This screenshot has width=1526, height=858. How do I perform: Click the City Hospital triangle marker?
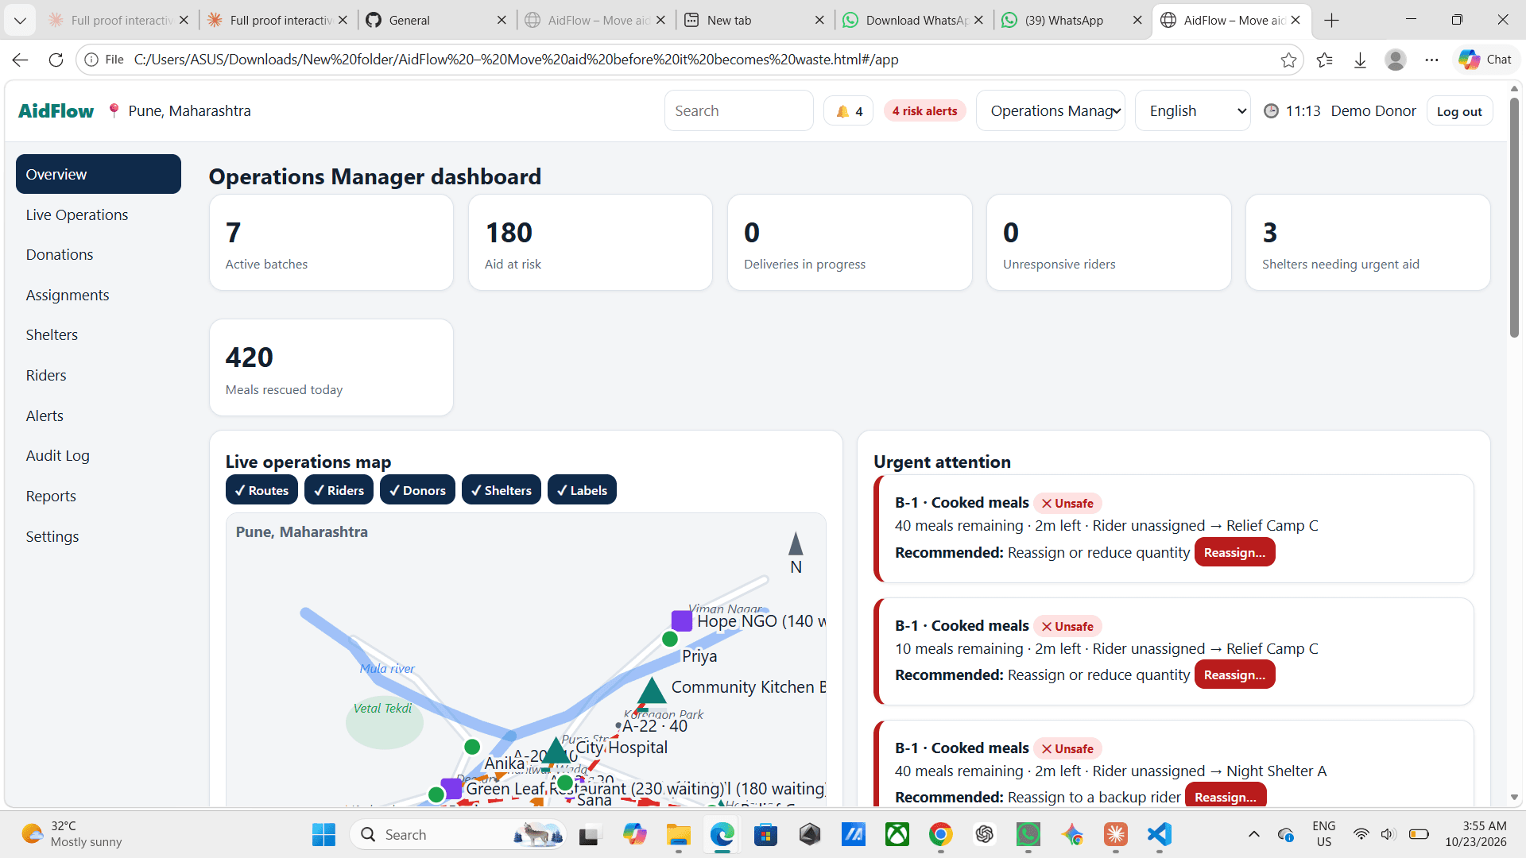[x=556, y=750]
